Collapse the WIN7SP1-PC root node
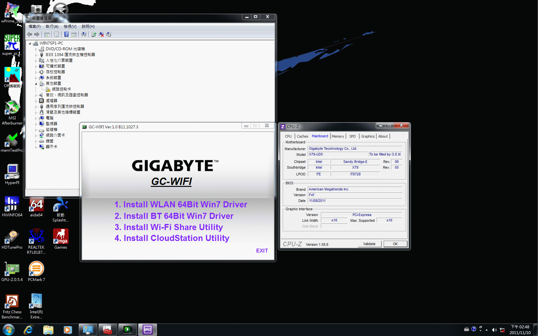Screen dimensions: 538x336 pyautogui.click(x=30, y=43)
